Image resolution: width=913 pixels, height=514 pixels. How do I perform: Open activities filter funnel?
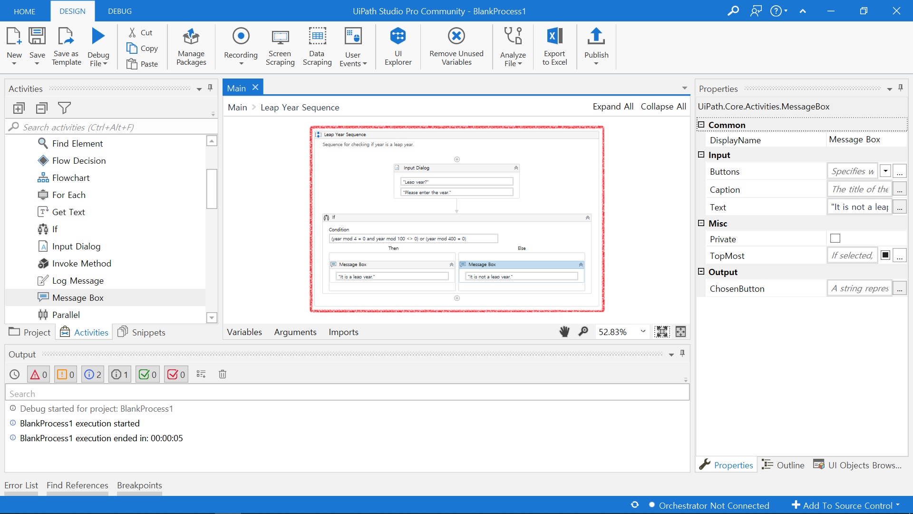64,108
